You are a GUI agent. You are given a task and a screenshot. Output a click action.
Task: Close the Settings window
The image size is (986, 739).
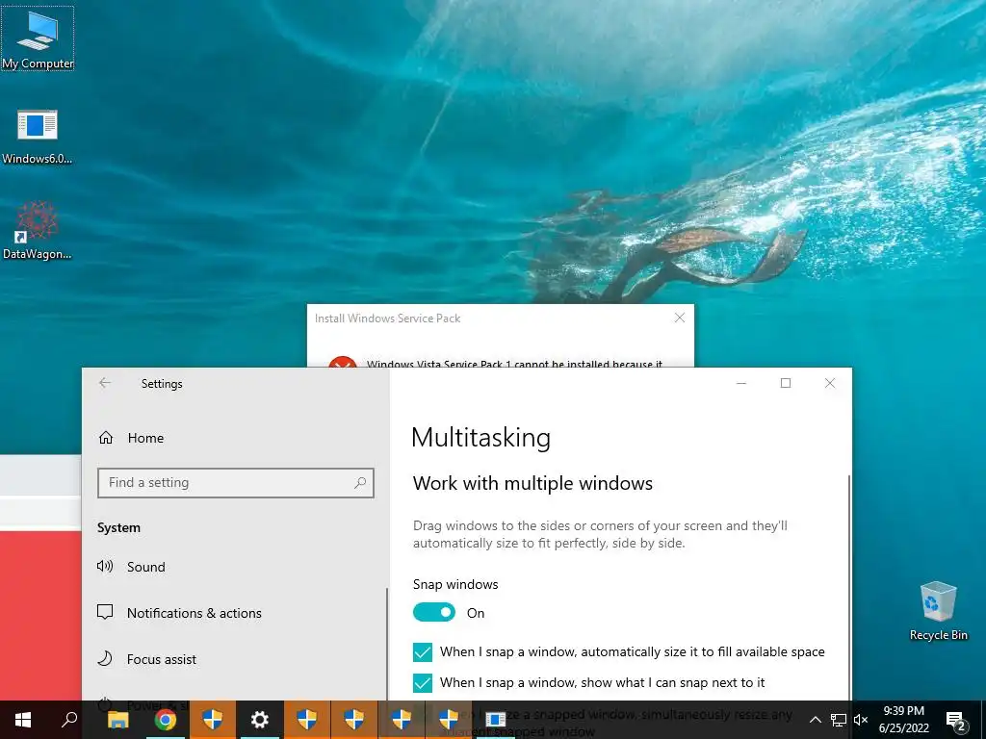pos(830,383)
